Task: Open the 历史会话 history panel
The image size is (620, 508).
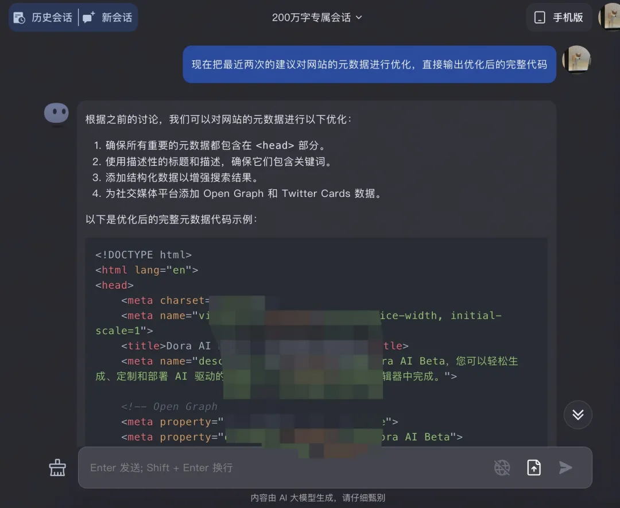Action: tap(43, 18)
